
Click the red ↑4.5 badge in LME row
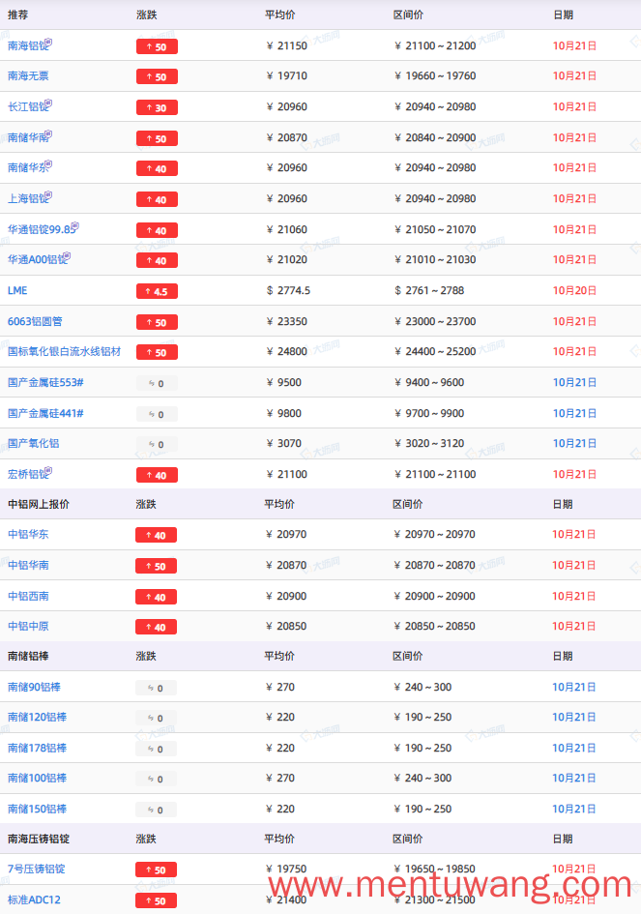pos(157,291)
